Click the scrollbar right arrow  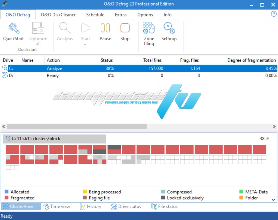point(274,127)
